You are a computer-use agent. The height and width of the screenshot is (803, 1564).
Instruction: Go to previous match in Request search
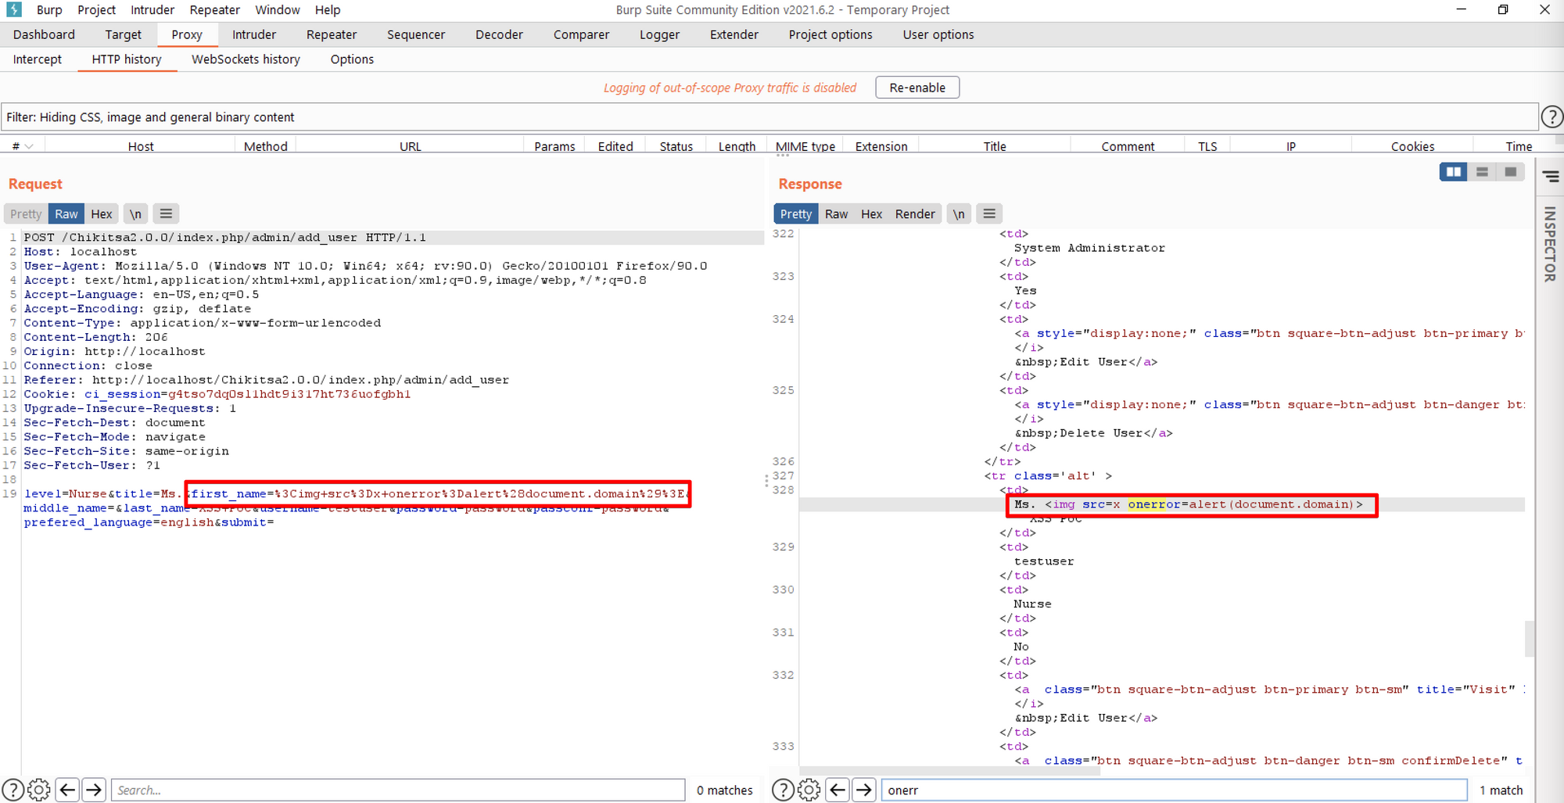click(x=68, y=790)
